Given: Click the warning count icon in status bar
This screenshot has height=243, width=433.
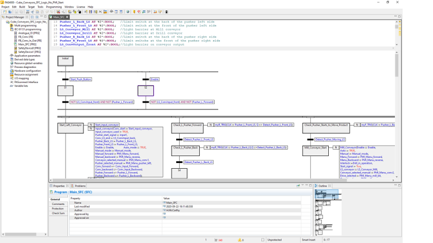Looking at the screenshot, I should coord(238,240).
